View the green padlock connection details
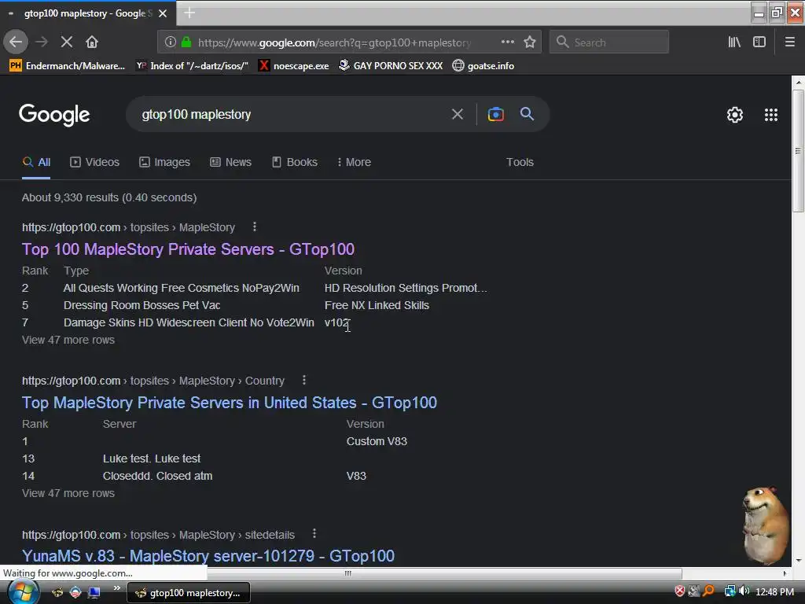Screen dimensions: 805x604 pyautogui.click(x=186, y=42)
